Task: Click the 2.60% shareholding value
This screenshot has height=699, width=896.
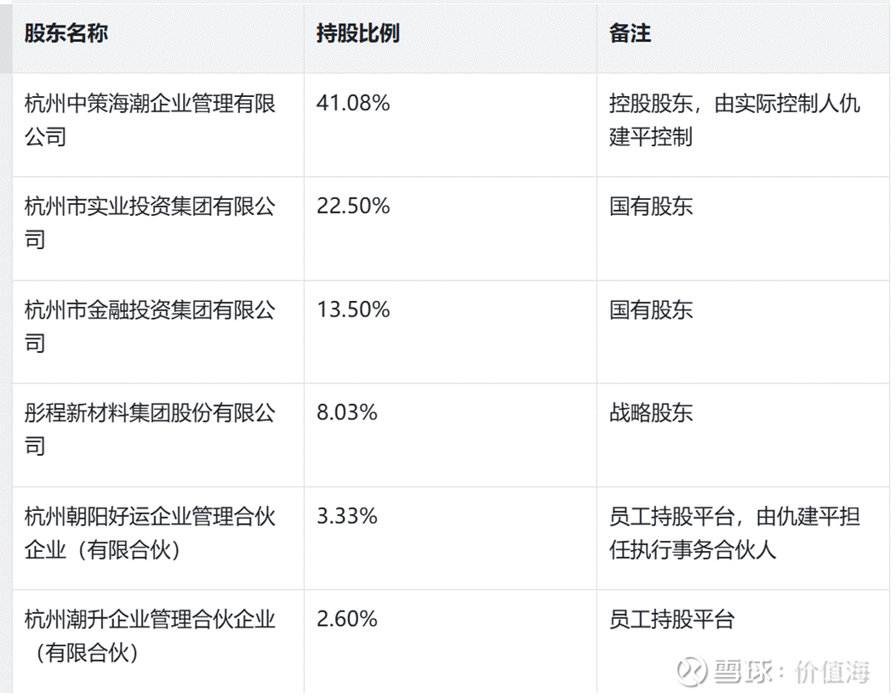Action: [x=346, y=619]
